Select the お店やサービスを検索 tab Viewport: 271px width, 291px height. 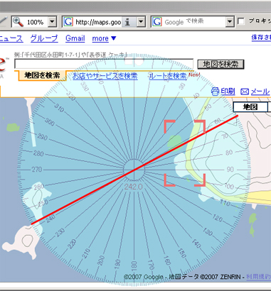(105, 76)
